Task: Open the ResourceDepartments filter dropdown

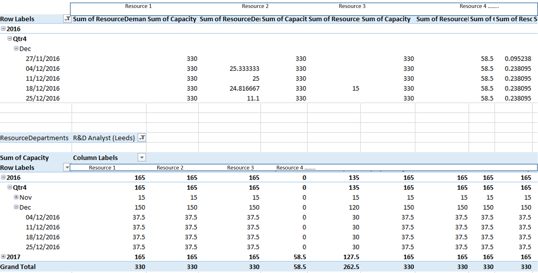Action: 142,138
